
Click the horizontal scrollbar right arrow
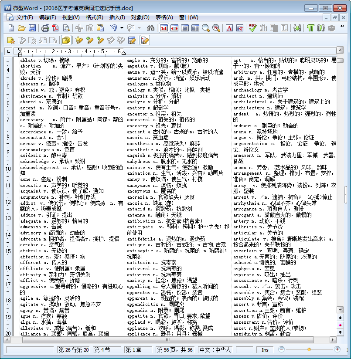coord(333,340)
